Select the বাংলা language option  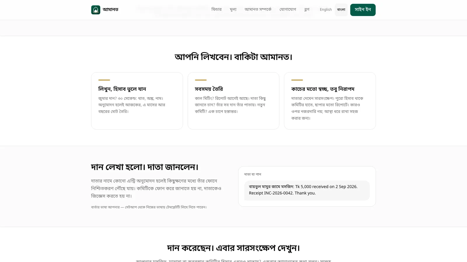tap(341, 10)
